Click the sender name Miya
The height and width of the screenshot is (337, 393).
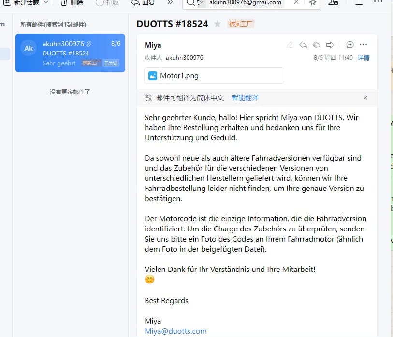153,45
